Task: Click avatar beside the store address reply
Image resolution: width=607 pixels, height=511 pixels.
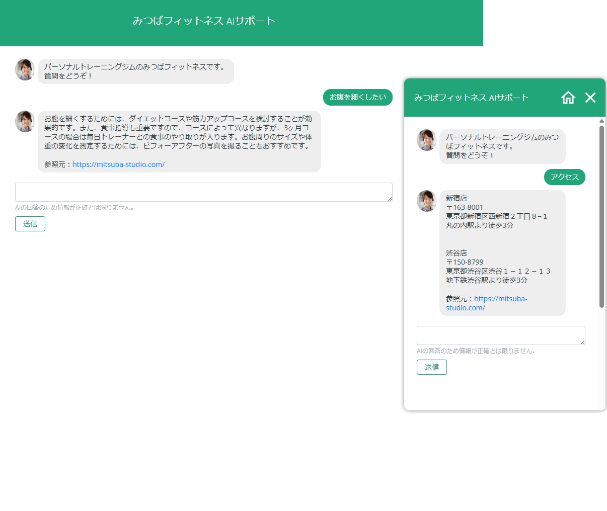Action: pos(426,201)
